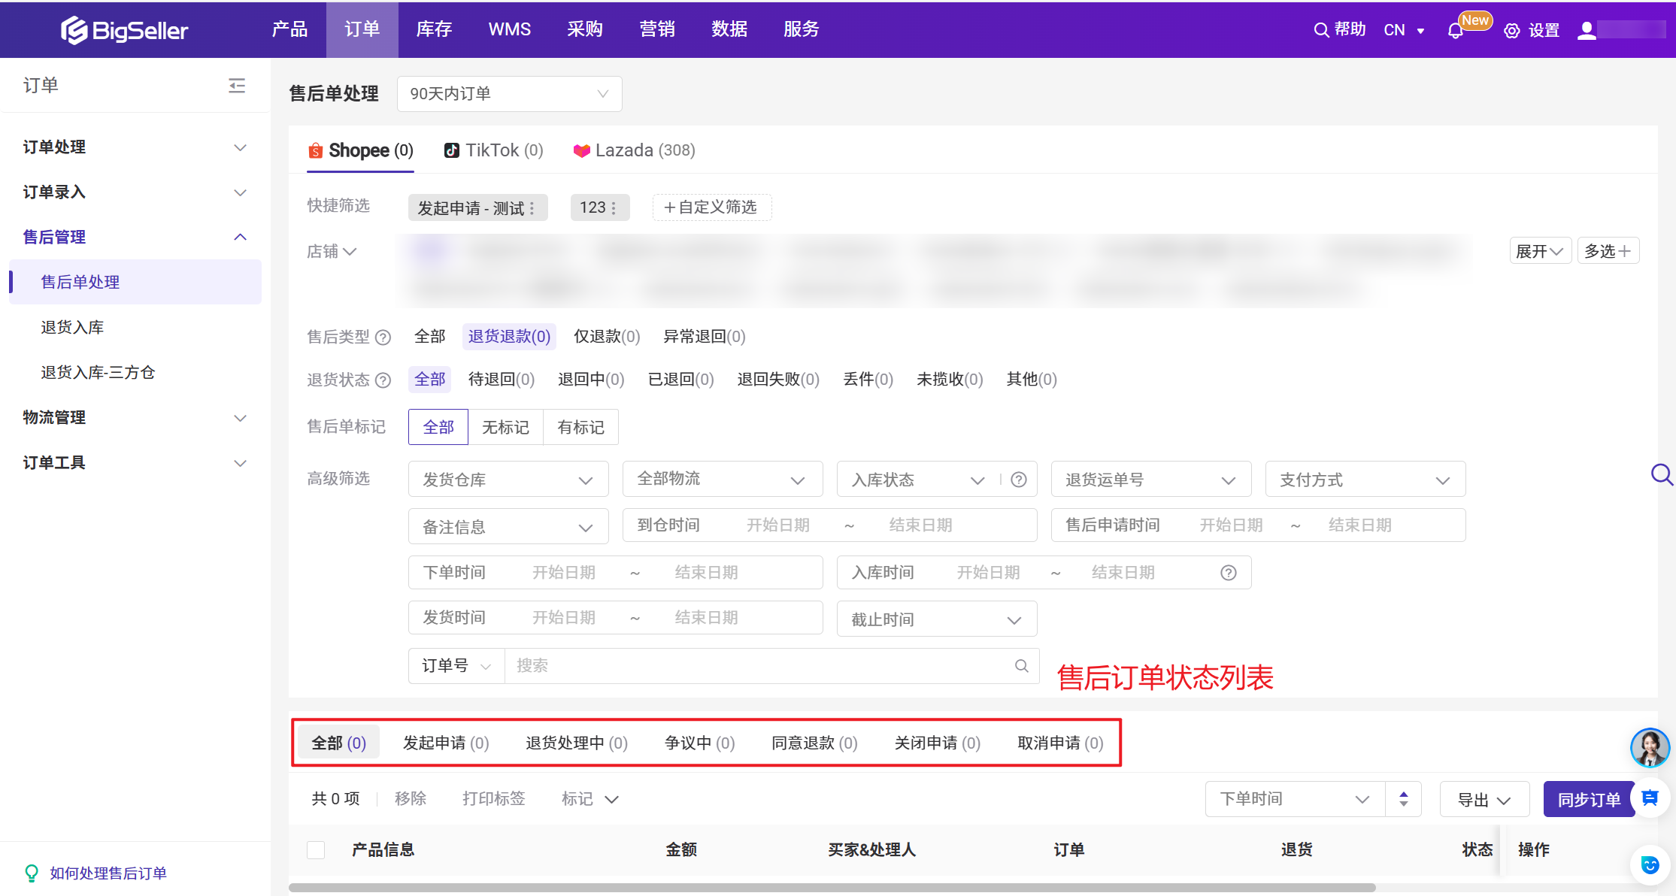The height and width of the screenshot is (896, 1676).
Task: Click 展开 to expand stores
Action: click(1540, 251)
